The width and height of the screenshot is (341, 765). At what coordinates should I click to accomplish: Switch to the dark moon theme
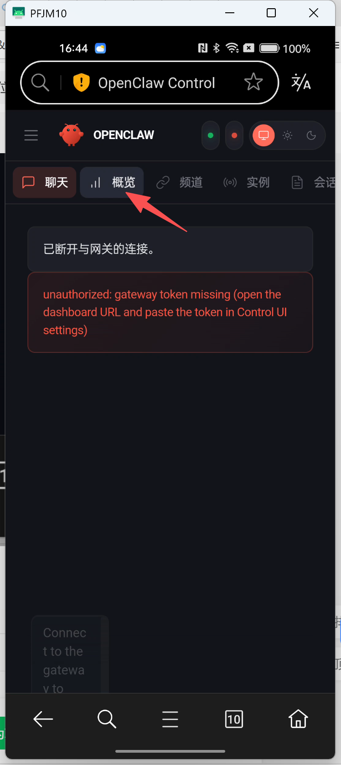[x=311, y=135]
